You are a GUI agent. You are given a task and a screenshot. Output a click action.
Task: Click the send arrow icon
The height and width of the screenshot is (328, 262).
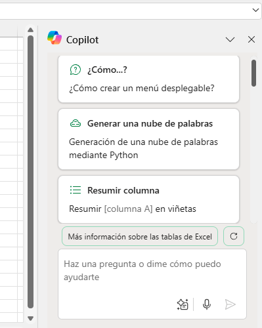click(230, 304)
